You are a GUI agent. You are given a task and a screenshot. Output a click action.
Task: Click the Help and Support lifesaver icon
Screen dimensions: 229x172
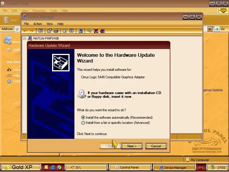point(9,75)
